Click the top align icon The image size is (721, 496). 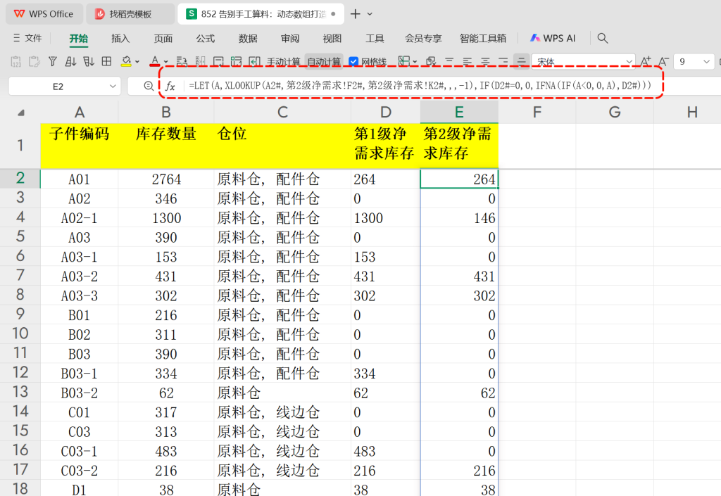[449, 61]
